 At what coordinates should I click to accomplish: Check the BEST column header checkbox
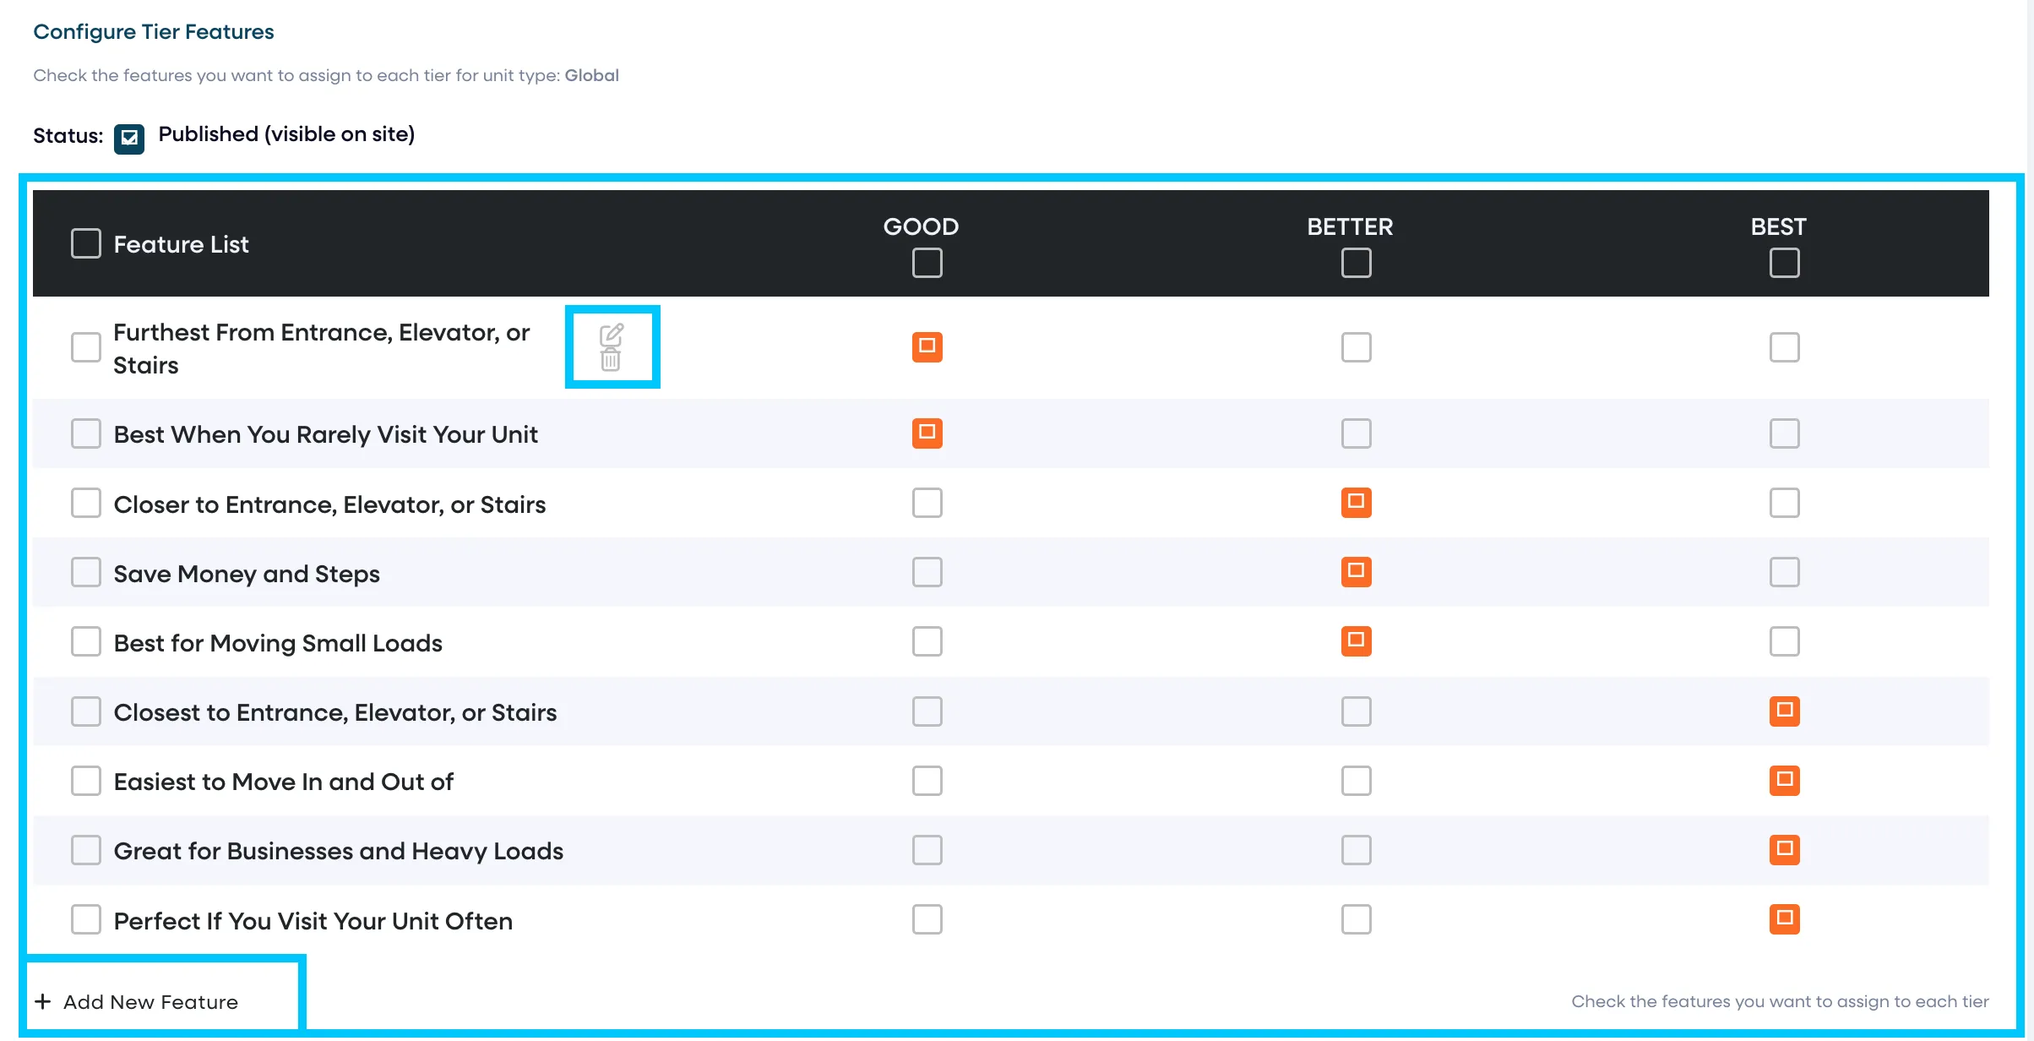[x=1785, y=263]
